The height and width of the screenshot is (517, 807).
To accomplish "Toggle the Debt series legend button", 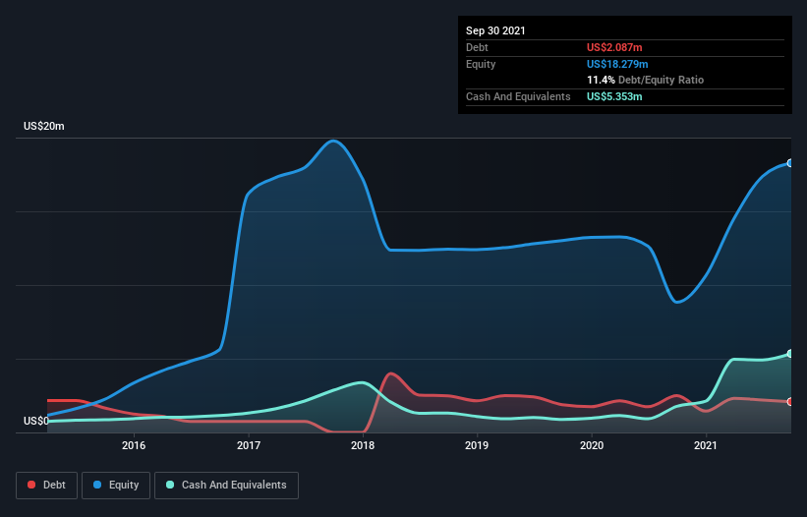I will coord(47,486).
